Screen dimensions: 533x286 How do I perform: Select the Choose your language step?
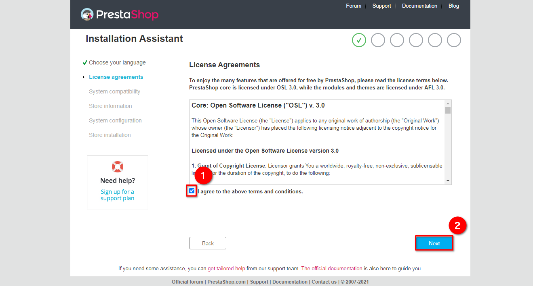coord(117,62)
